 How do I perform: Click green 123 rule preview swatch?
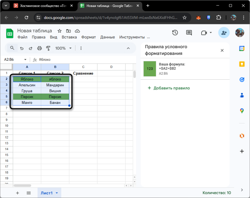point(150,69)
